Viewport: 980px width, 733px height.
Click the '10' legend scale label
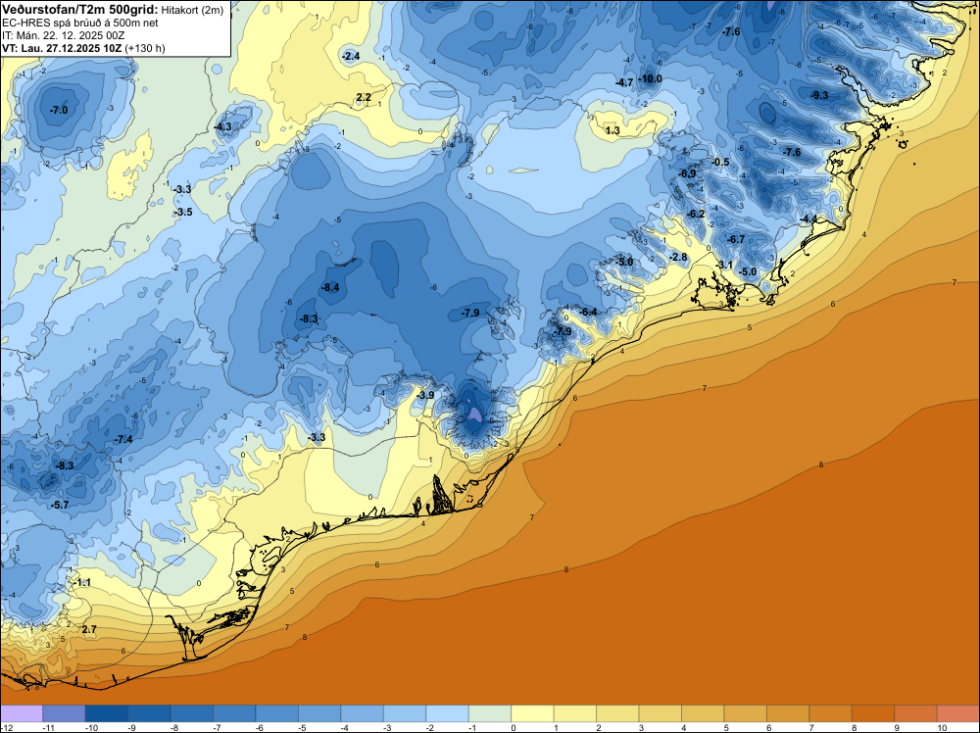tap(942, 727)
